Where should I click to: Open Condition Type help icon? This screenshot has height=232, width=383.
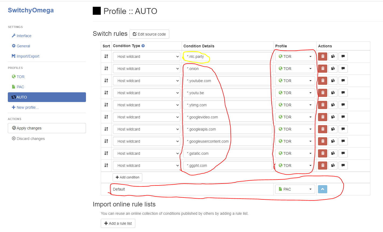(x=143, y=46)
